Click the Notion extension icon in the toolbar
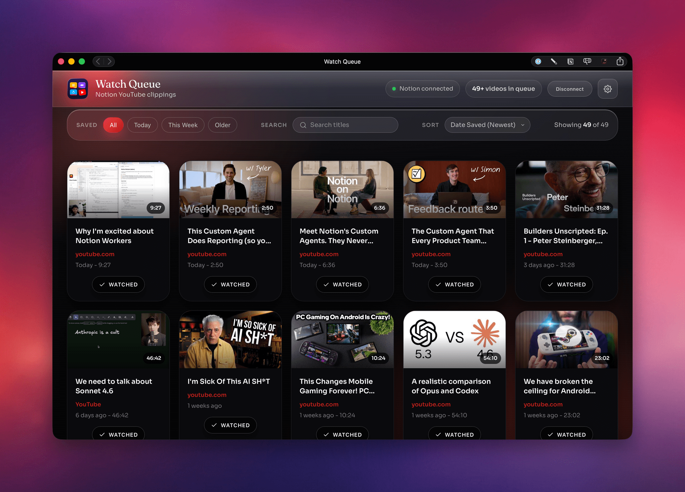The image size is (685, 492). 571,62
